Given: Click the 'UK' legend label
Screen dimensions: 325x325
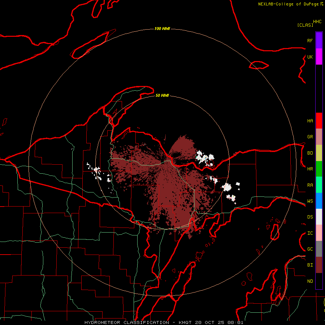Looking at the screenshot, I should pos(310,57).
